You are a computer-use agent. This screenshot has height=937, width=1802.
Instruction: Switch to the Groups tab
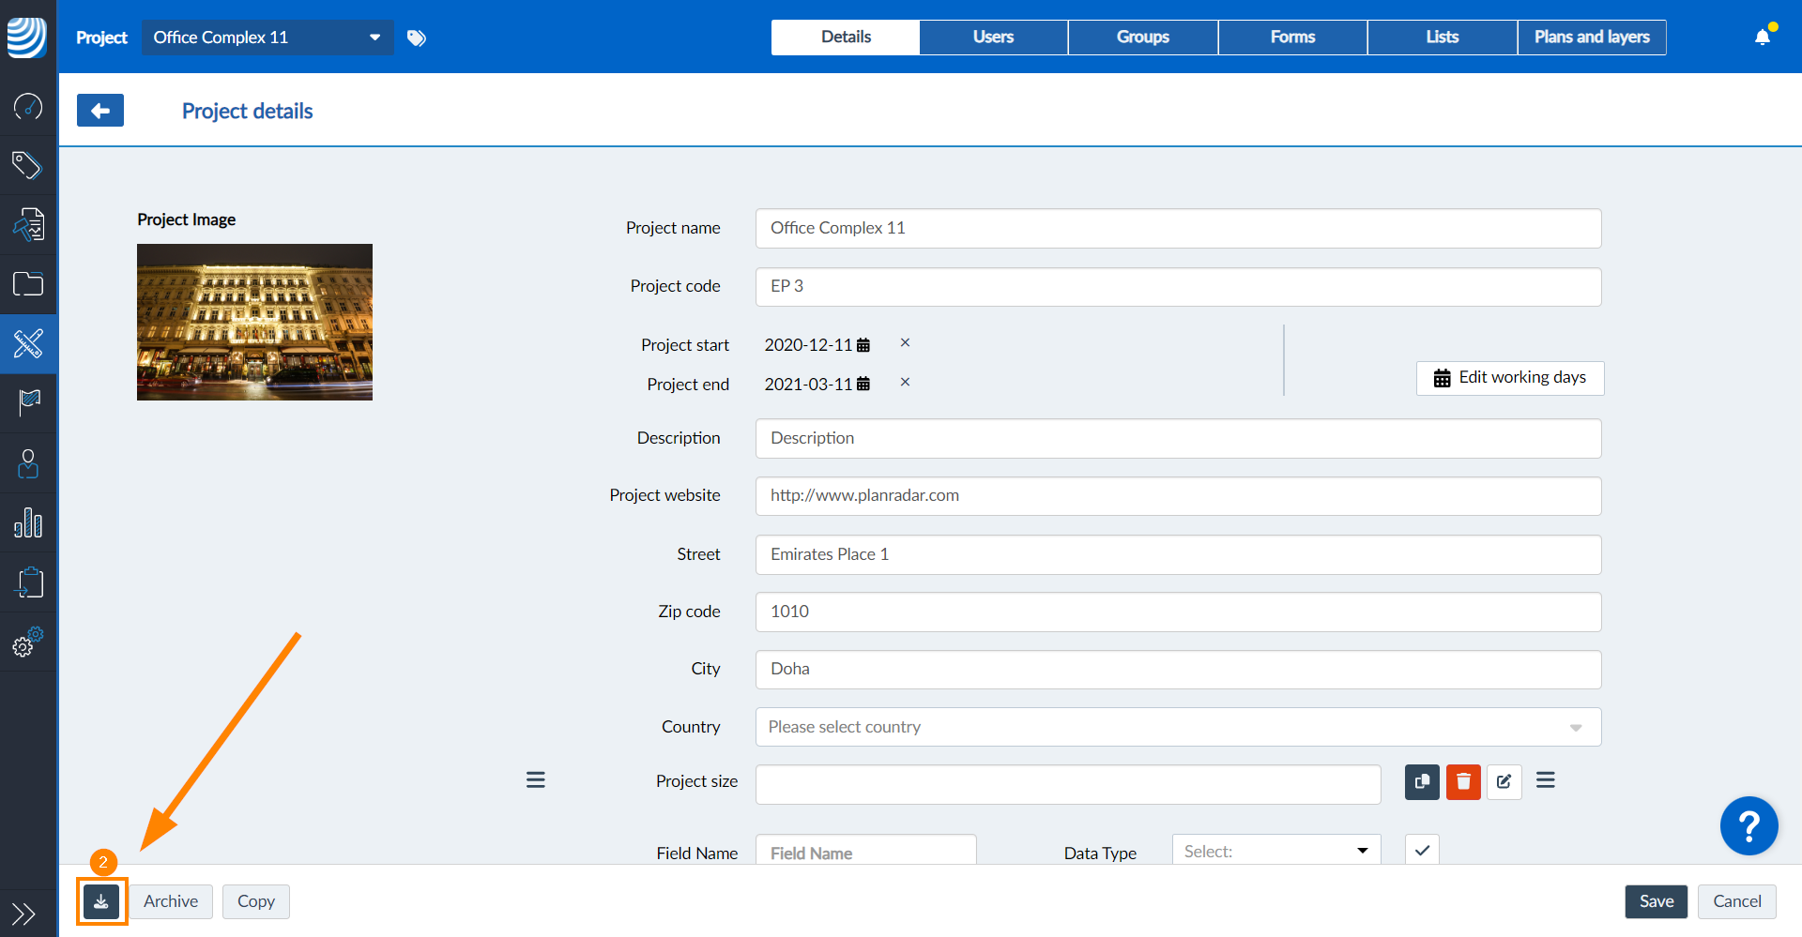pos(1143,38)
